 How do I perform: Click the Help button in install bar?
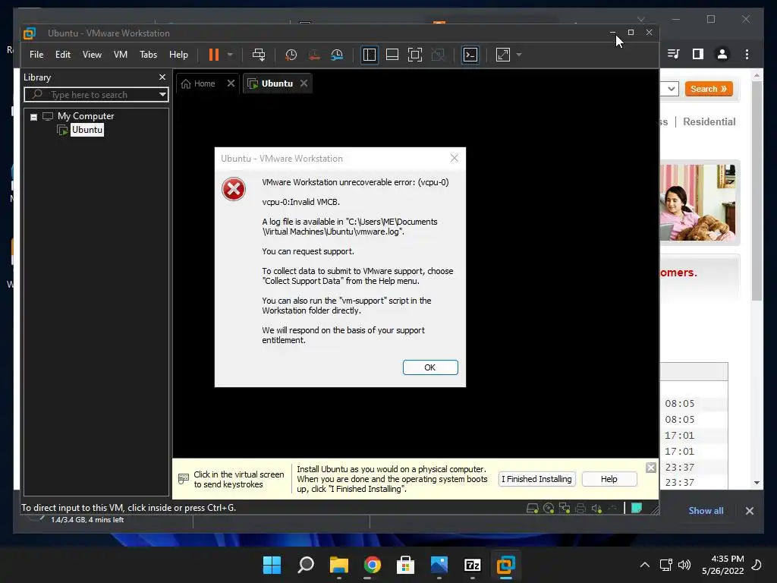[x=609, y=479]
